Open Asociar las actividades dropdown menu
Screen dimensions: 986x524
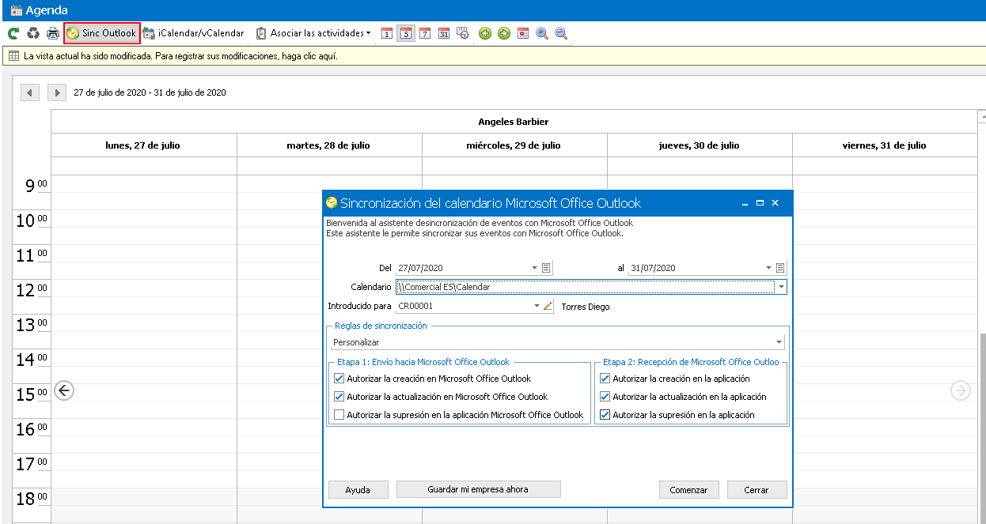(313, 33)
